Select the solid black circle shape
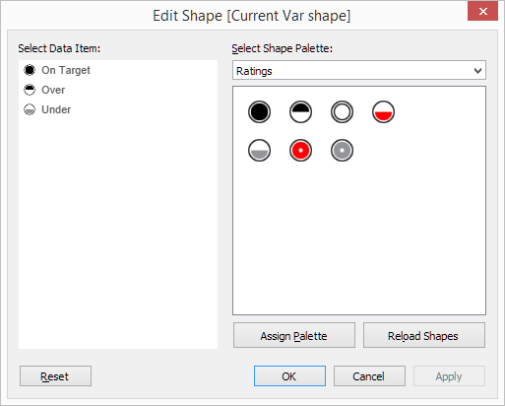Viewport: 505px width, 406px height. coord(259,112)
